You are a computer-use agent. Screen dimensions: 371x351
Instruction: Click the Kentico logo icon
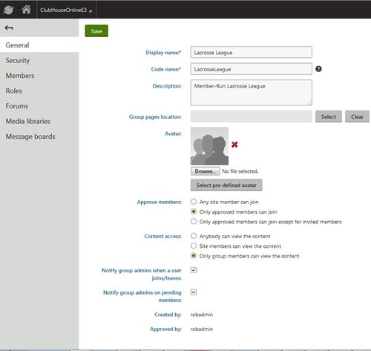(x=9, y=10)
